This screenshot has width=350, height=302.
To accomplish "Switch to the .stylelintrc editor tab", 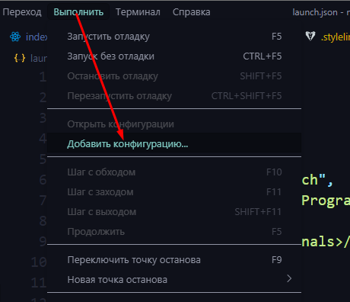I will pos(327,37).
